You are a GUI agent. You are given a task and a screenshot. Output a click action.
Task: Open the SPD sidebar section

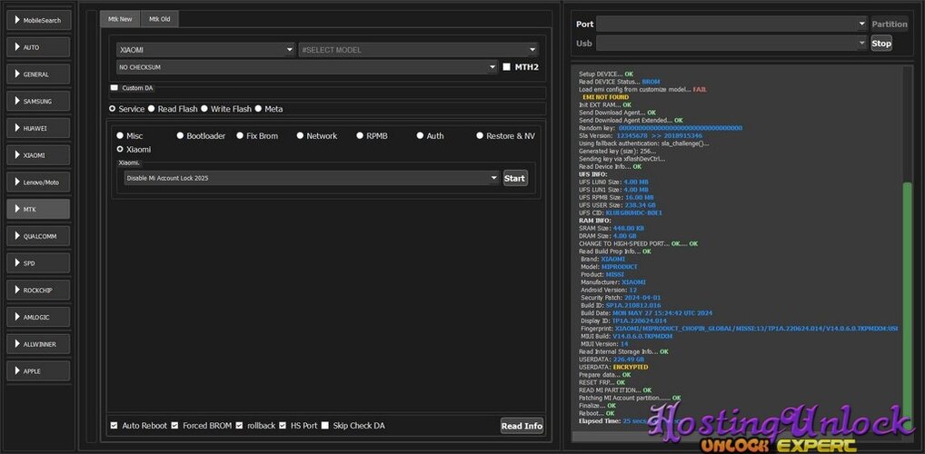38,263
